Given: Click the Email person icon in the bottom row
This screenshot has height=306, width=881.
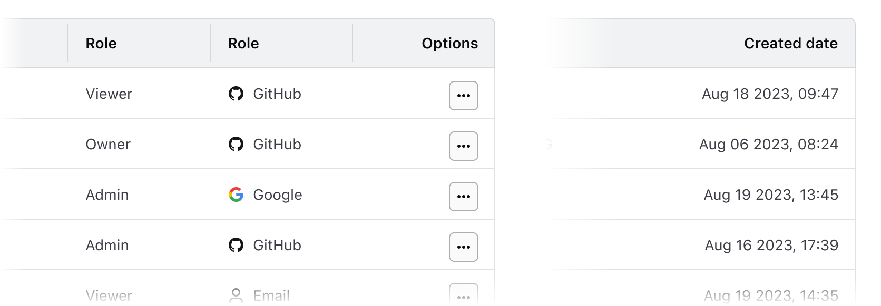Looking at the screenshot, I should 237,294.
